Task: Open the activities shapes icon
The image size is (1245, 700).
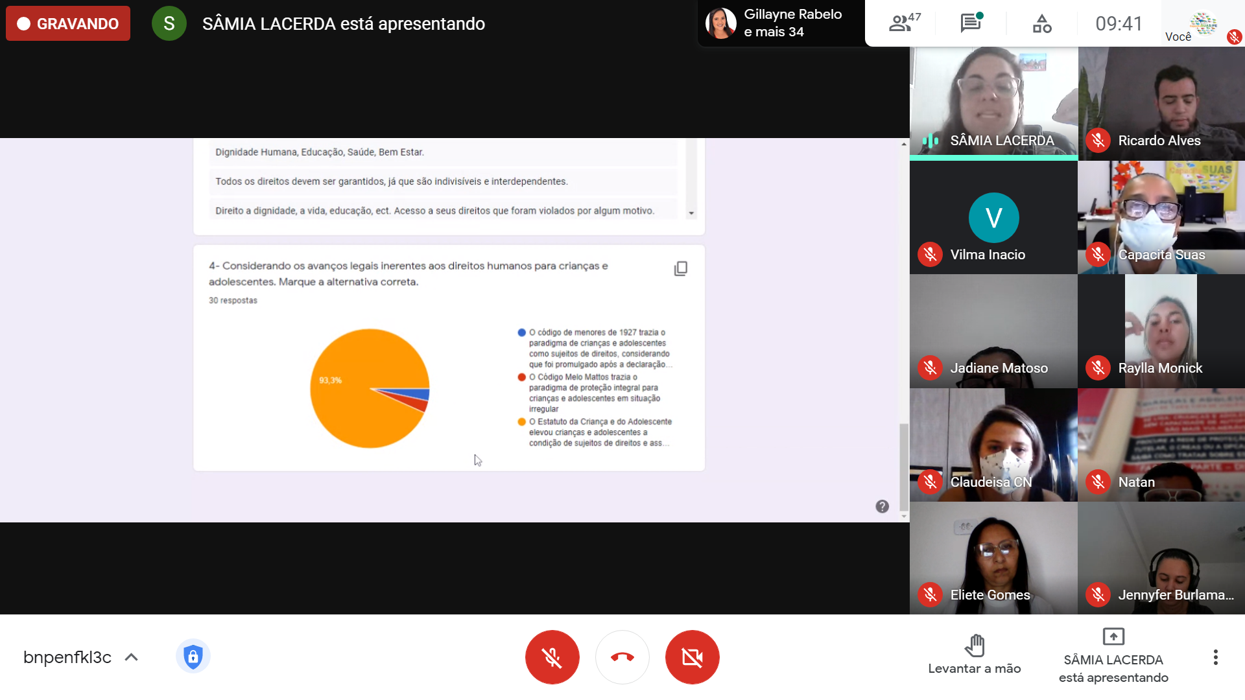Action: click(1042, 24)
